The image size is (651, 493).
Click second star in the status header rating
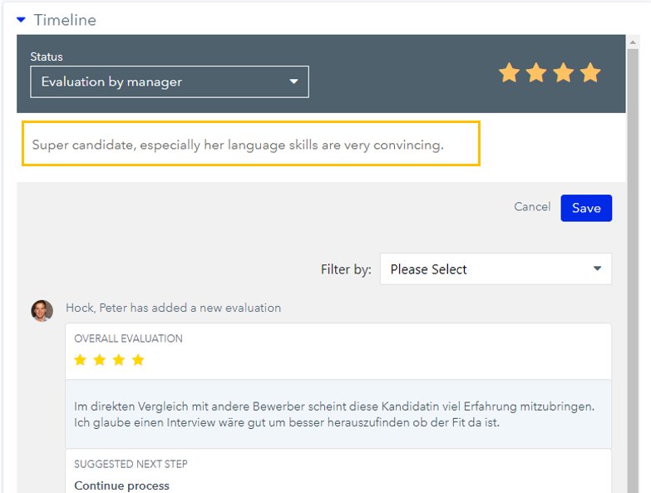536,73
